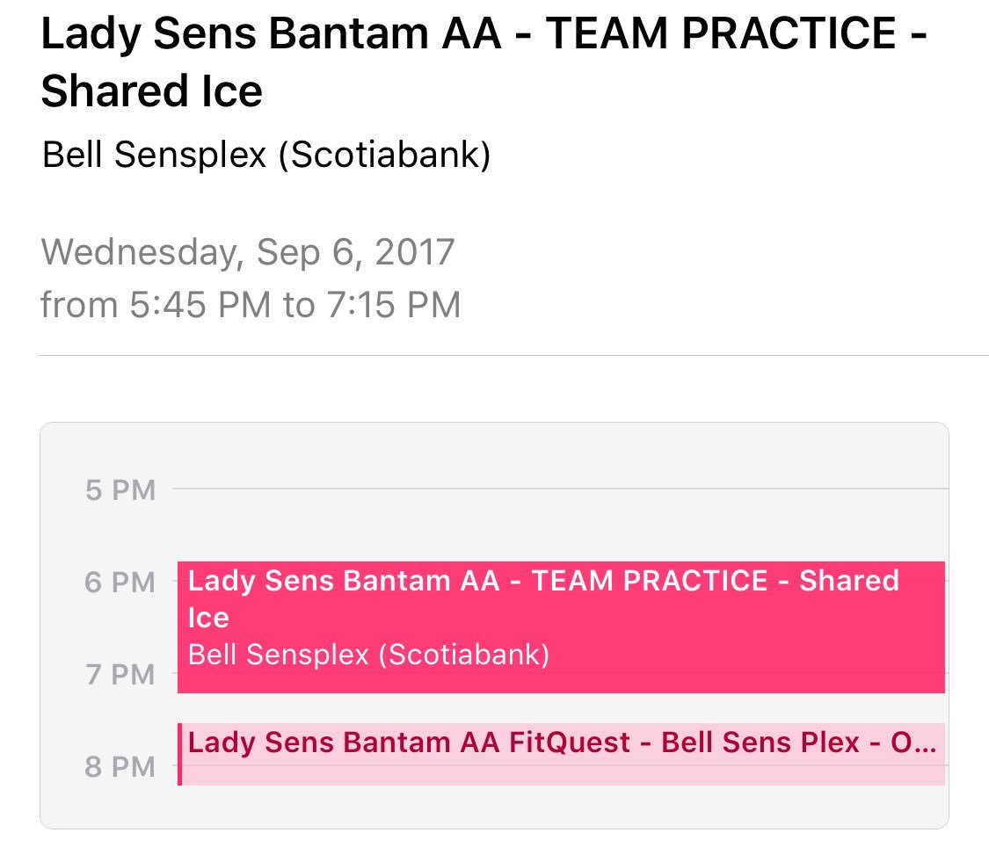The width and height of the screenshot is (989, 862).
Task: Click the divider line below the event time
Action: [514, 355]
